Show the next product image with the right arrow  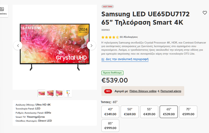[x=91, y=45]
